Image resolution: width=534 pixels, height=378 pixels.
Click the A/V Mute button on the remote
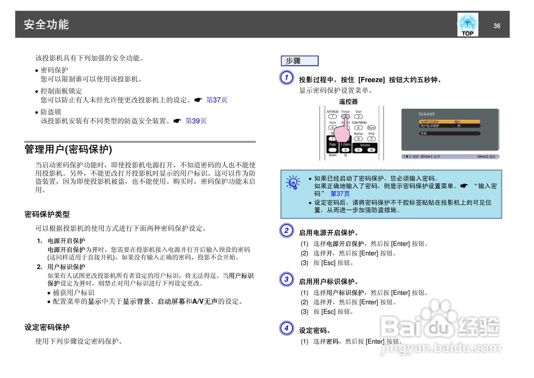tap(333, 117)
